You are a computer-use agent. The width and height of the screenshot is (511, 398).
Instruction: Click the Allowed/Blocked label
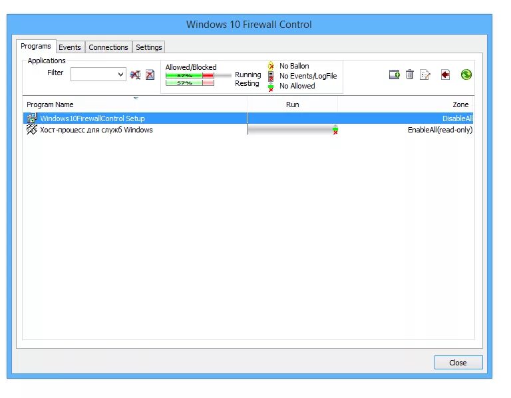click(x=191, y=67)
